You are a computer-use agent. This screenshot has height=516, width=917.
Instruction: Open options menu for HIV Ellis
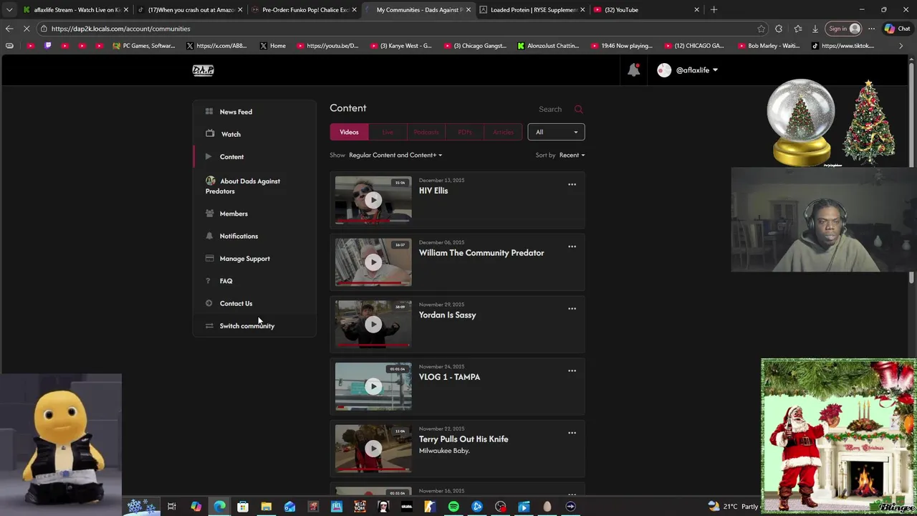(572, 184)
